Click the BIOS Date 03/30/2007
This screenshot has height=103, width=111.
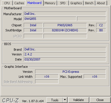point(65,59)
